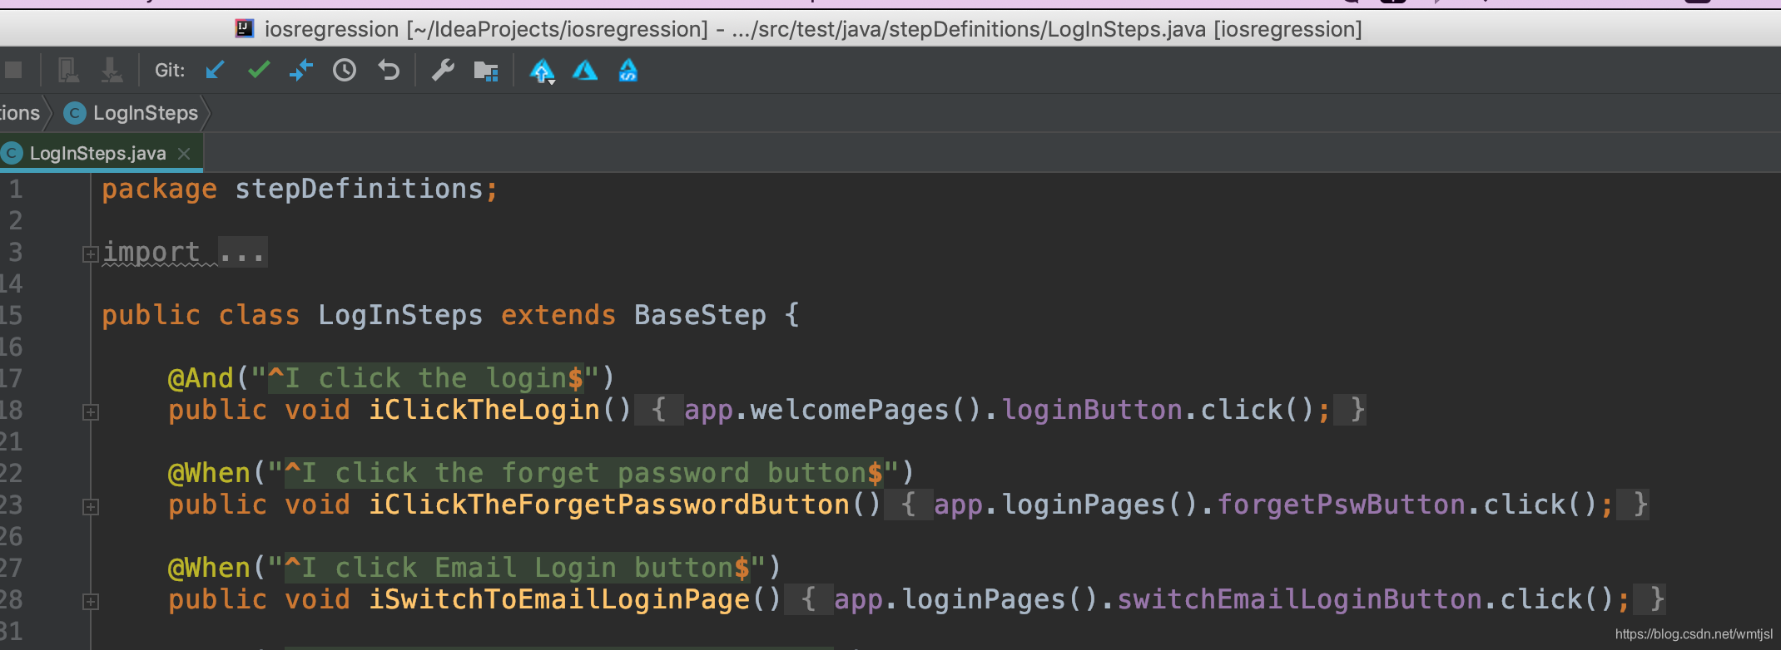This screenshot has width=1781, height=650.
Task: Click 'extends' keyword in class declaration
Action: 558,315
